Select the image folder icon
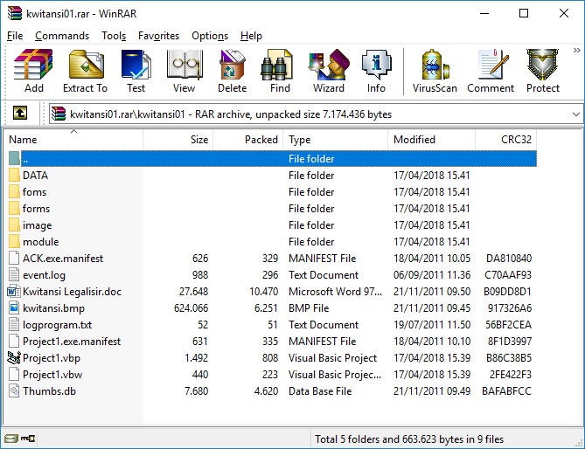This screenshot has height=449, width=585. pyautogui.click(x=14, y=225)
